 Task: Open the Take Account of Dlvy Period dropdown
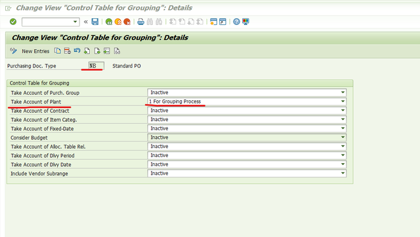tap(343, 155)
